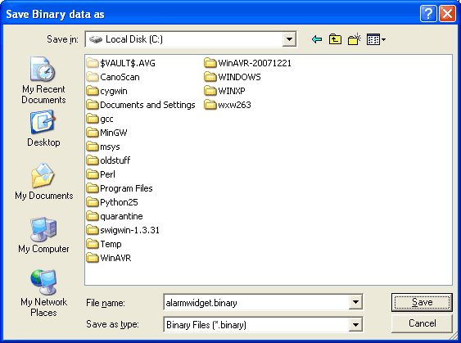Viewport: 461px width, 343px height.
Task: Open My Network Places shortcut
Action: [43, 293]
